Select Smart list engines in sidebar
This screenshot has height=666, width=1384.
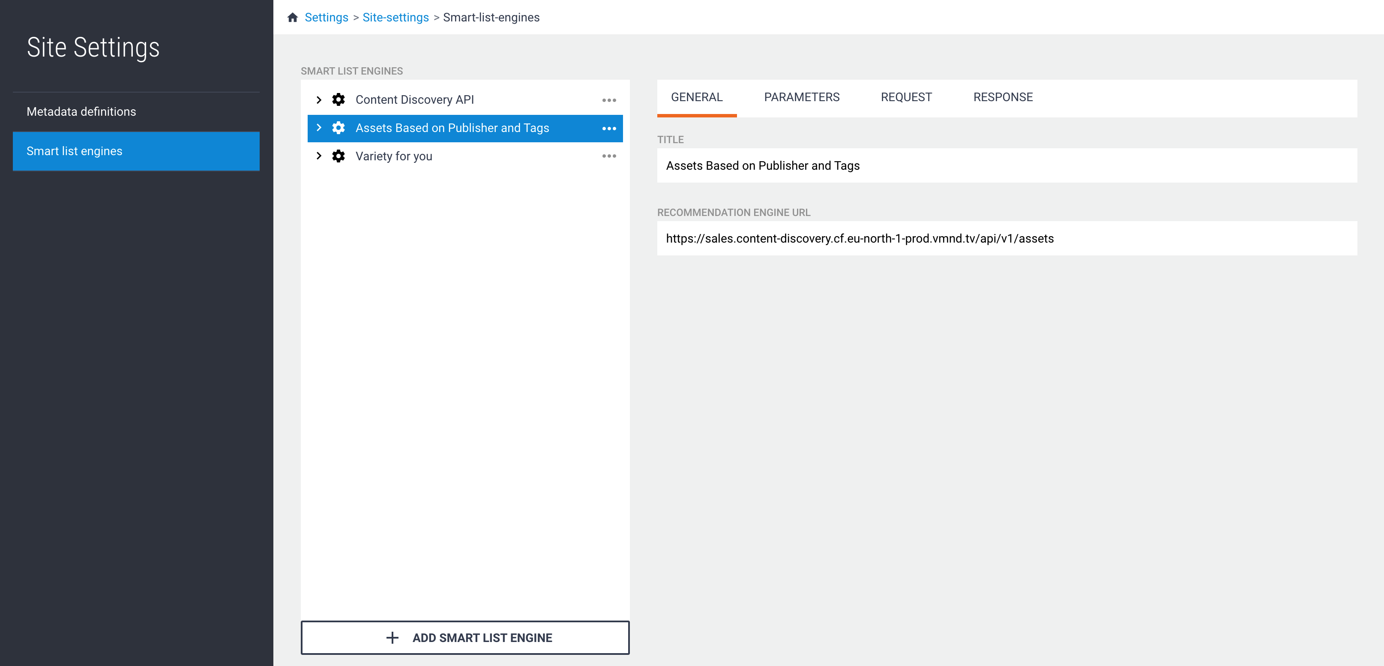click(x=136, y=151)
